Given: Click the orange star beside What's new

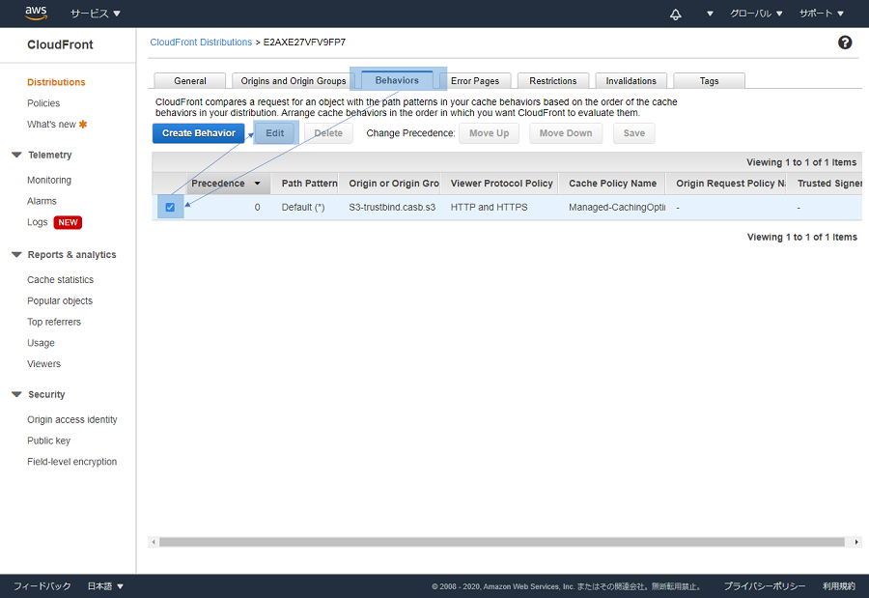Looking at the screenshot, I should [83, 125].
